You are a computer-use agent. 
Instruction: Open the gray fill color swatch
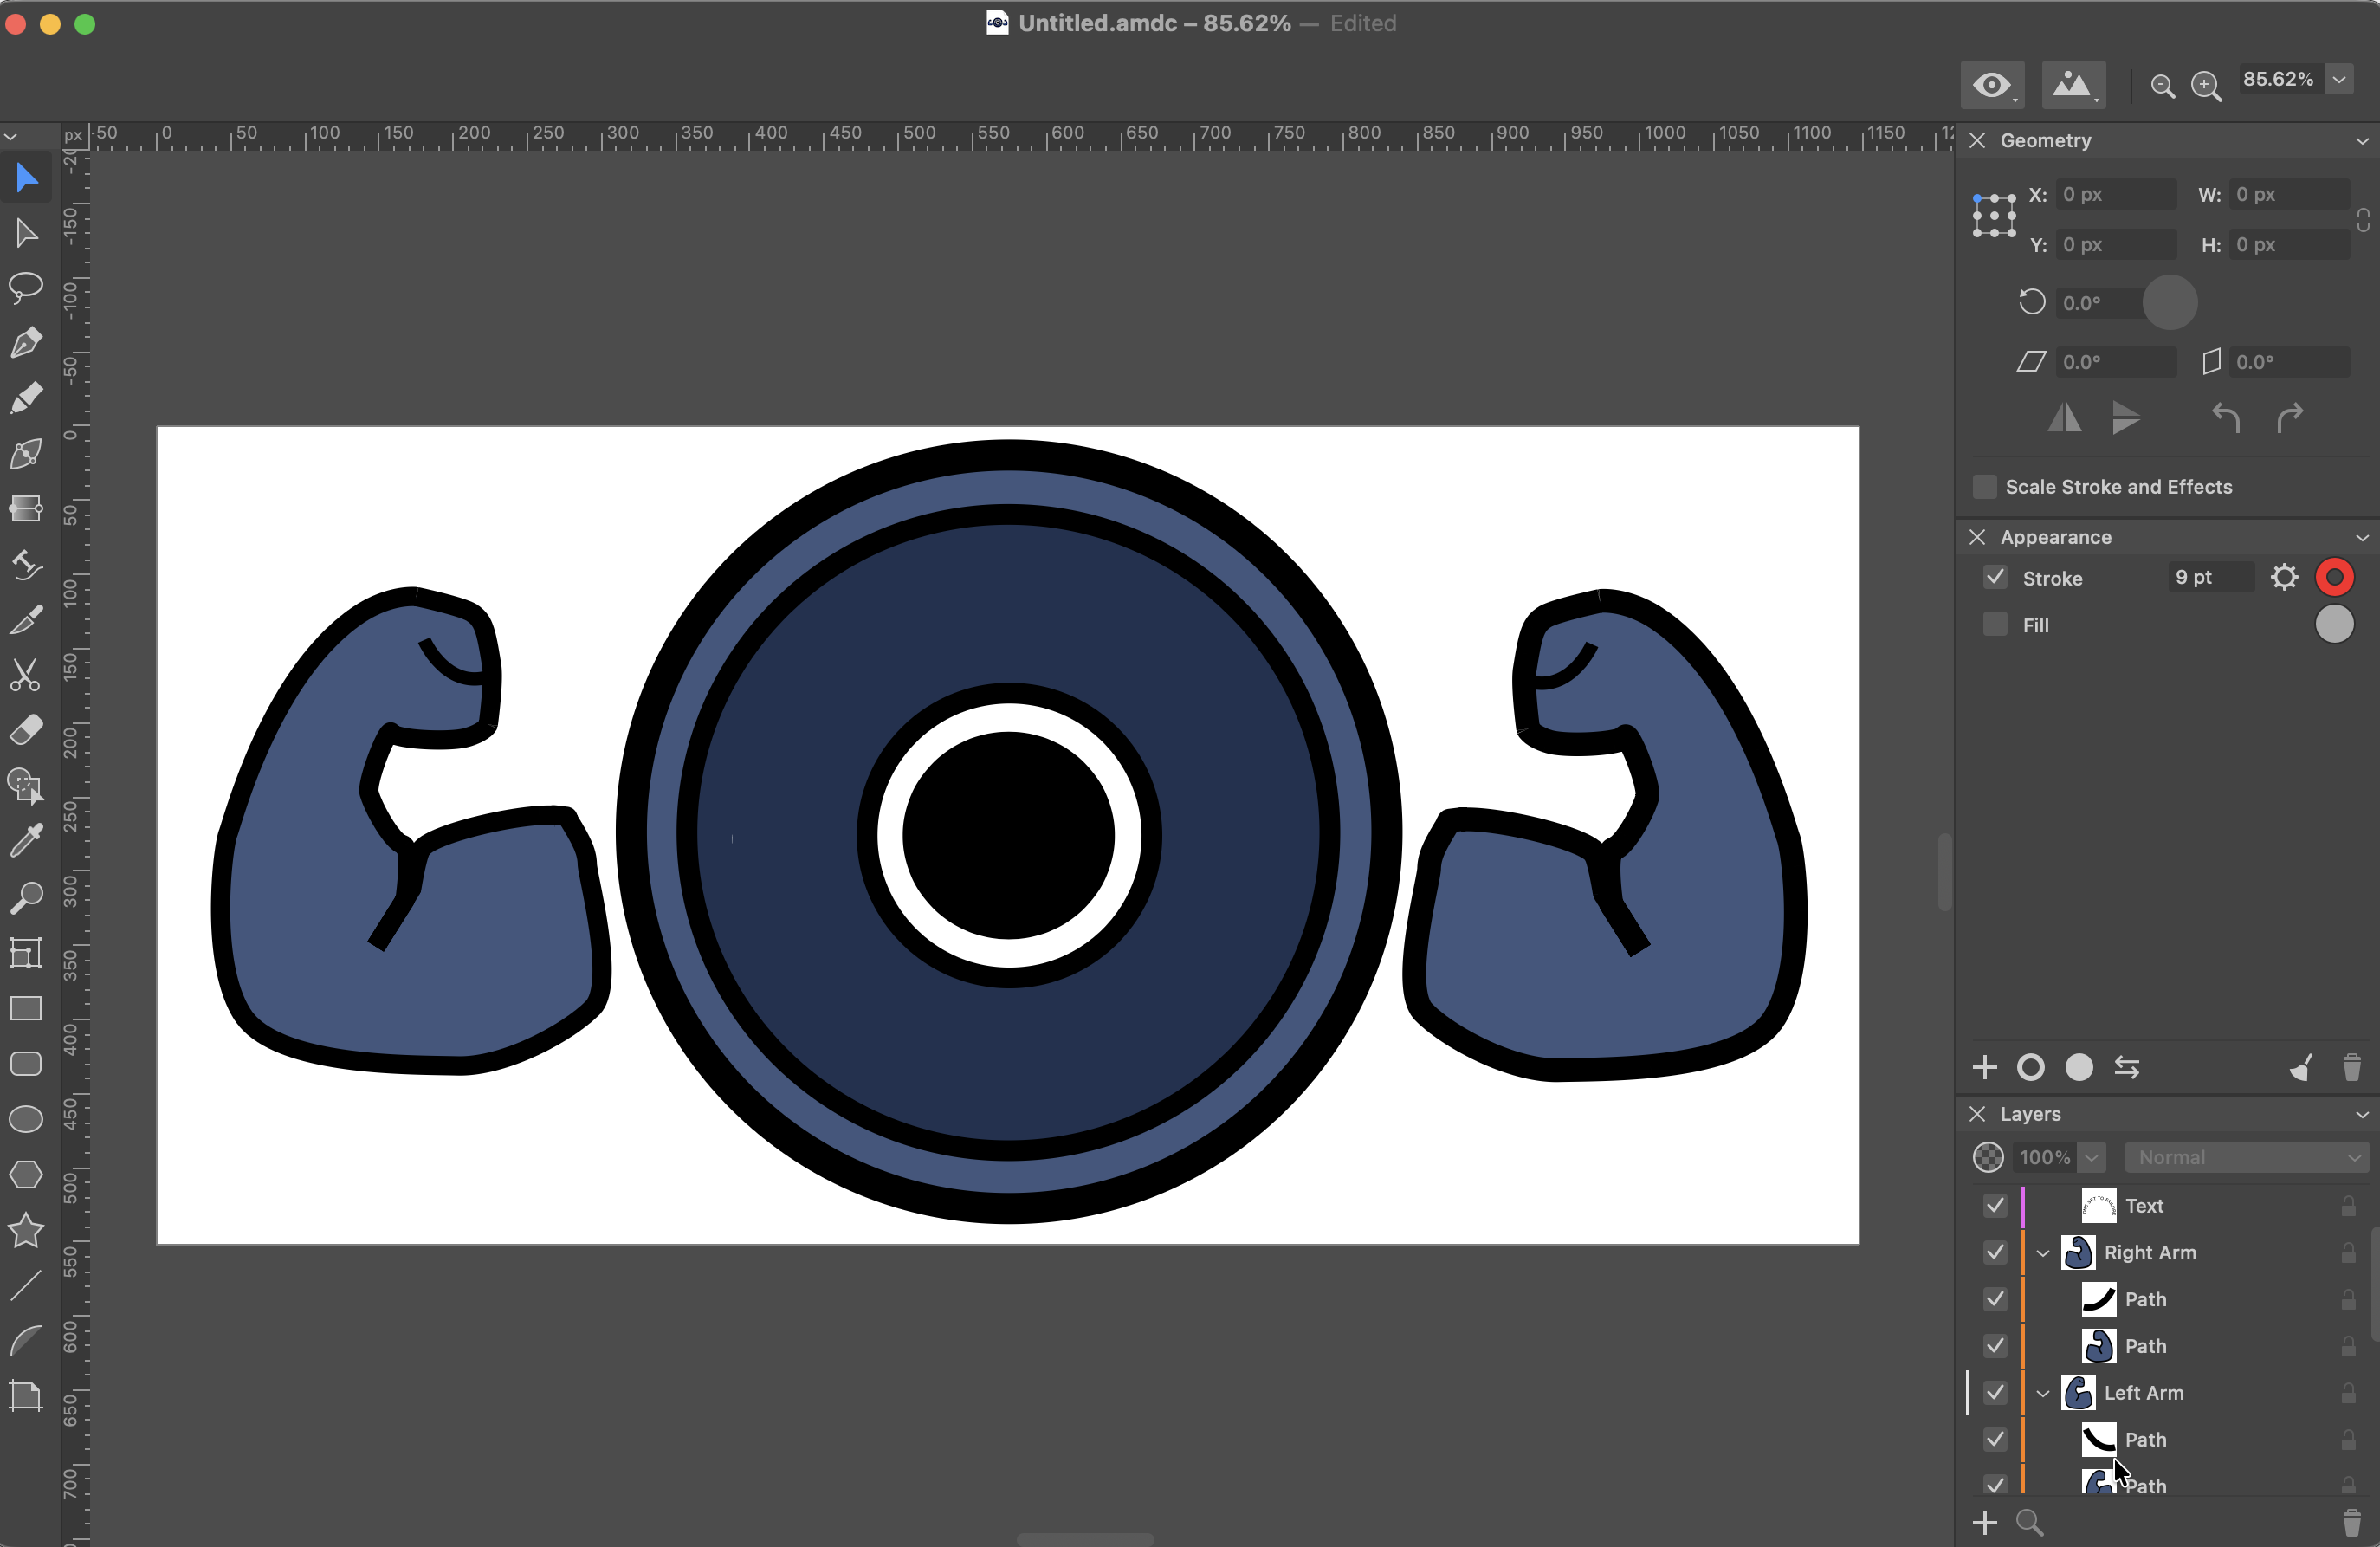point(2334,624)
